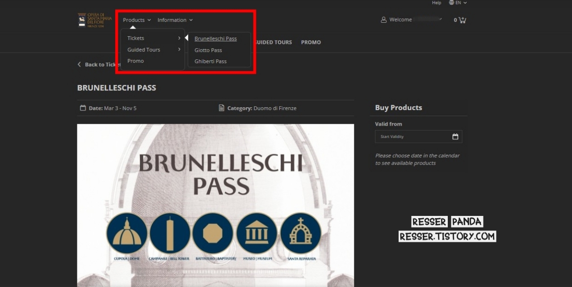Expand the Products dropdown menu
This screenshot has height=287, width=572.
pos(137,20)
